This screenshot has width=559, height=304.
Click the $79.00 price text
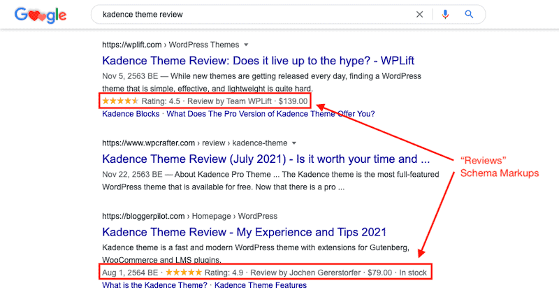pos(380,273)
